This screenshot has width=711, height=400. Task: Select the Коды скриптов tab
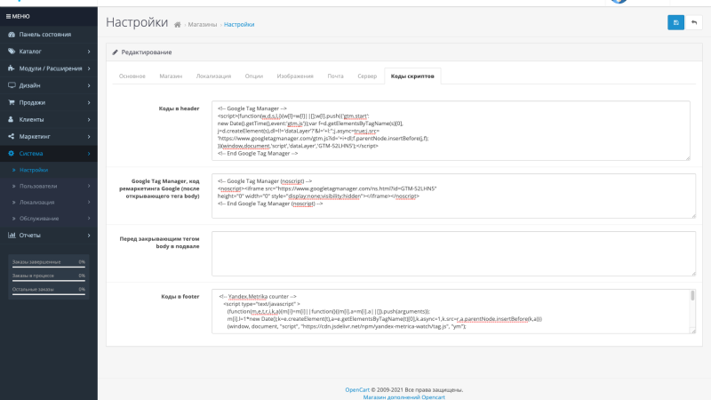[x=412, y=76]
